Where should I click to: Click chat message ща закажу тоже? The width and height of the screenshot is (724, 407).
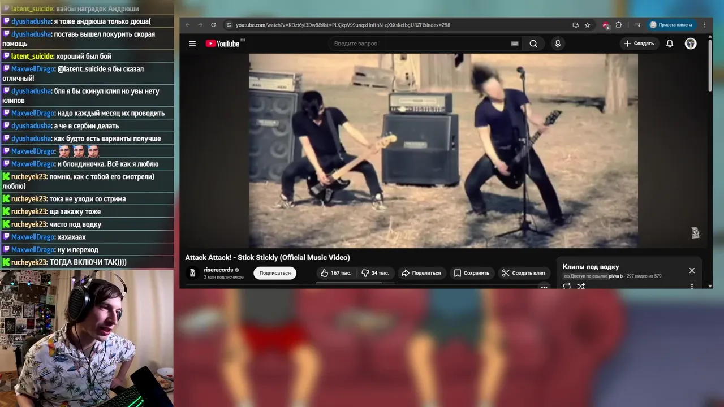(75, 211)
